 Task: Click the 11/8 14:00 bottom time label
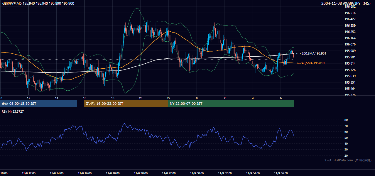click(57, 173)
